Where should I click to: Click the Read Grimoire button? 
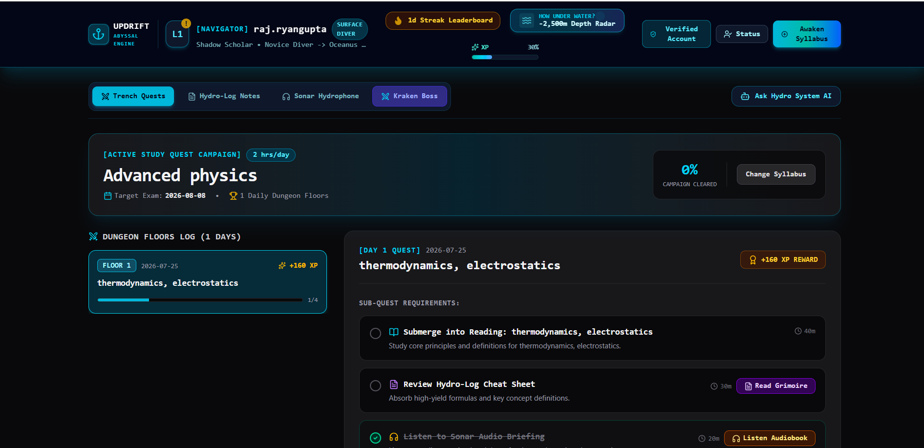pyautogui.click(x=776, y=386)
